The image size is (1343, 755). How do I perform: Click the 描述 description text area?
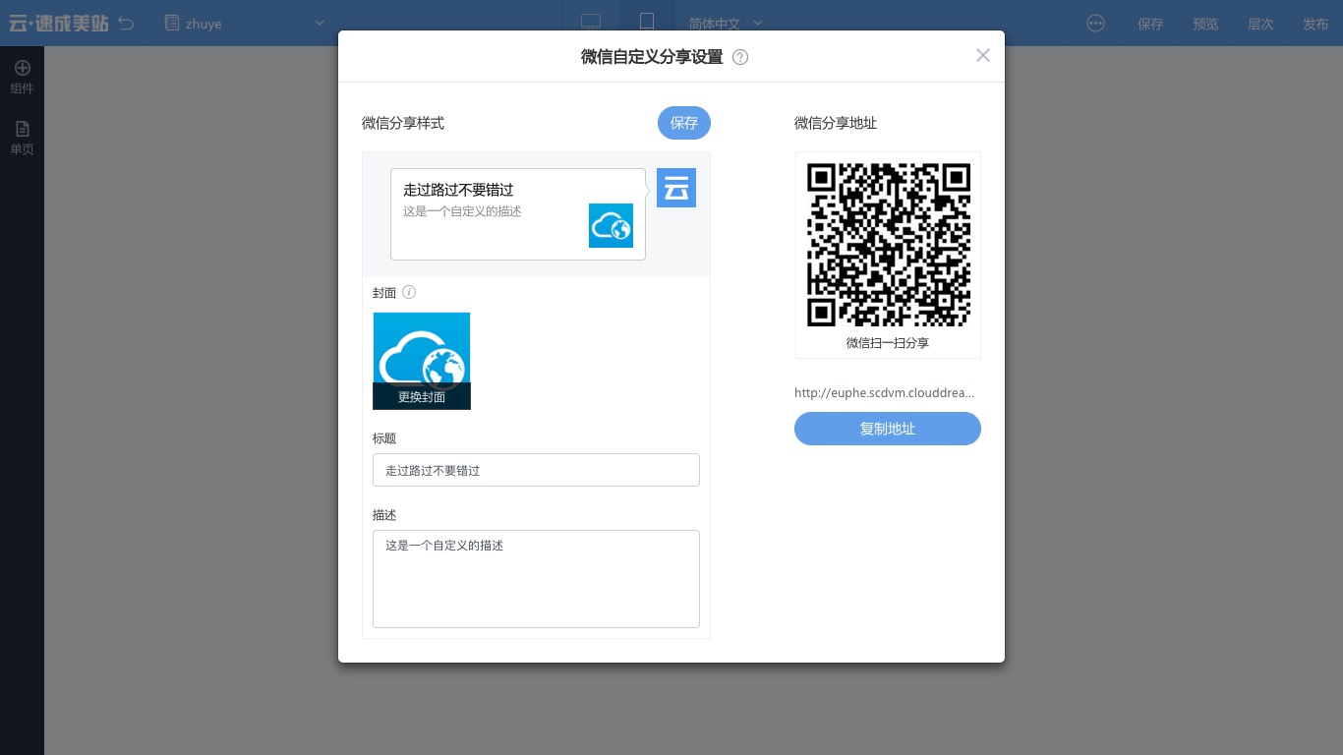coord(536,578)
